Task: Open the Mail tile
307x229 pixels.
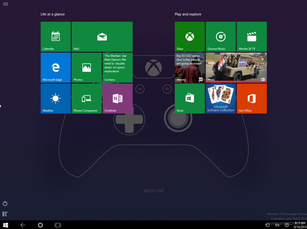Action: click(x=102, y=37)
